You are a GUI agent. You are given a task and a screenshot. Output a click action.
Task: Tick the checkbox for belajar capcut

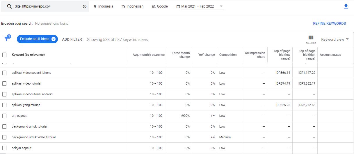4,148
